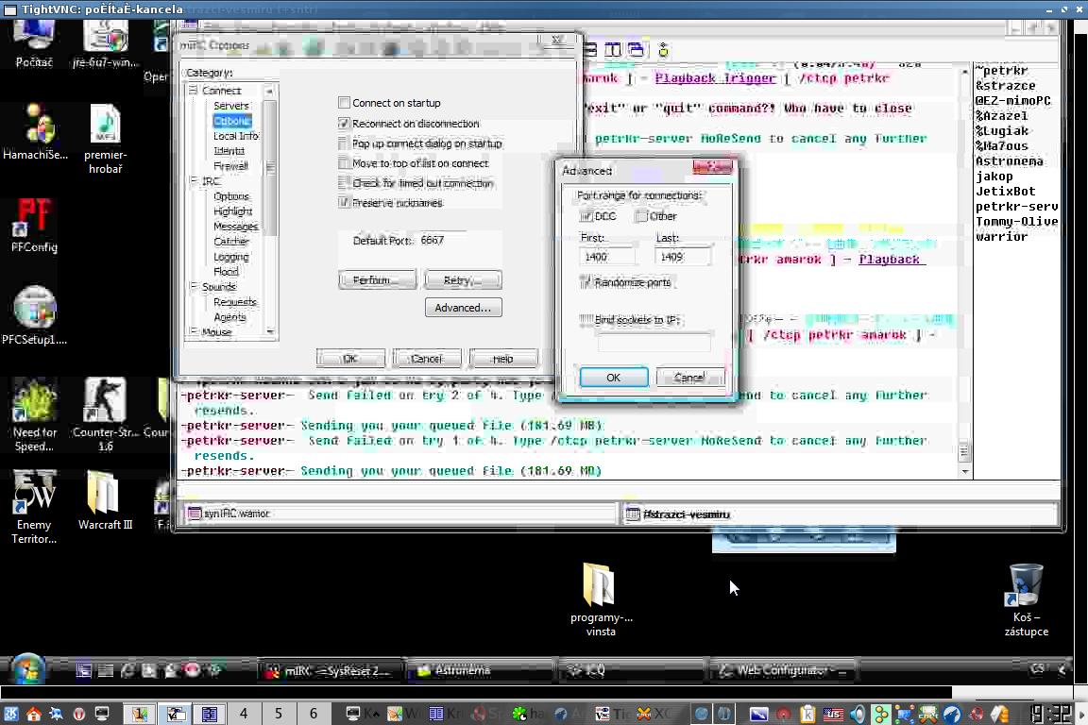Toggle the Mouse category tree node expander
The image size is (1088, 725).
194,331
